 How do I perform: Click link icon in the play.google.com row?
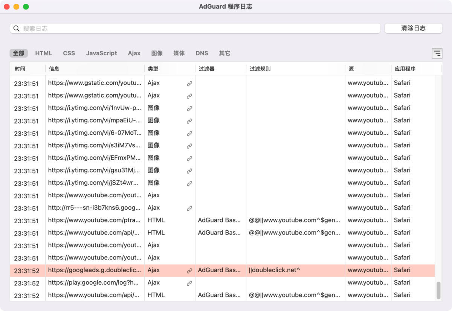click(x=189, y=283)
